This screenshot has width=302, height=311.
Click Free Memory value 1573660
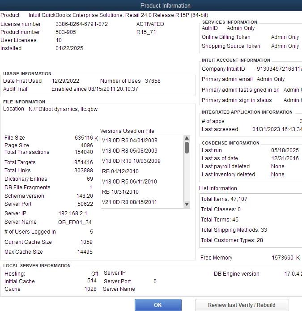(282, 258)
